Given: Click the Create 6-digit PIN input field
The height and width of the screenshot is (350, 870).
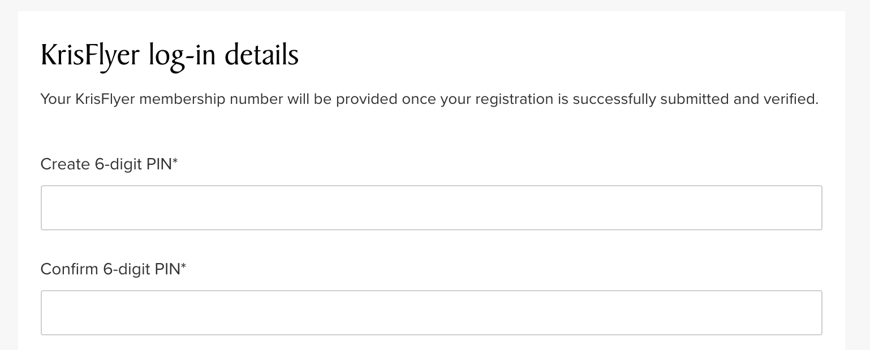Looking at the screenshot, I should pyautogui.click(x=431, y=208).
